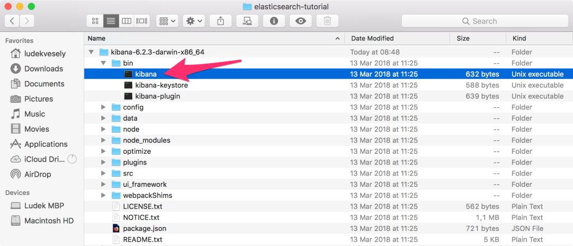Sort by the Name column header
The image size is (573, 246).
click(x=214, y=39)
